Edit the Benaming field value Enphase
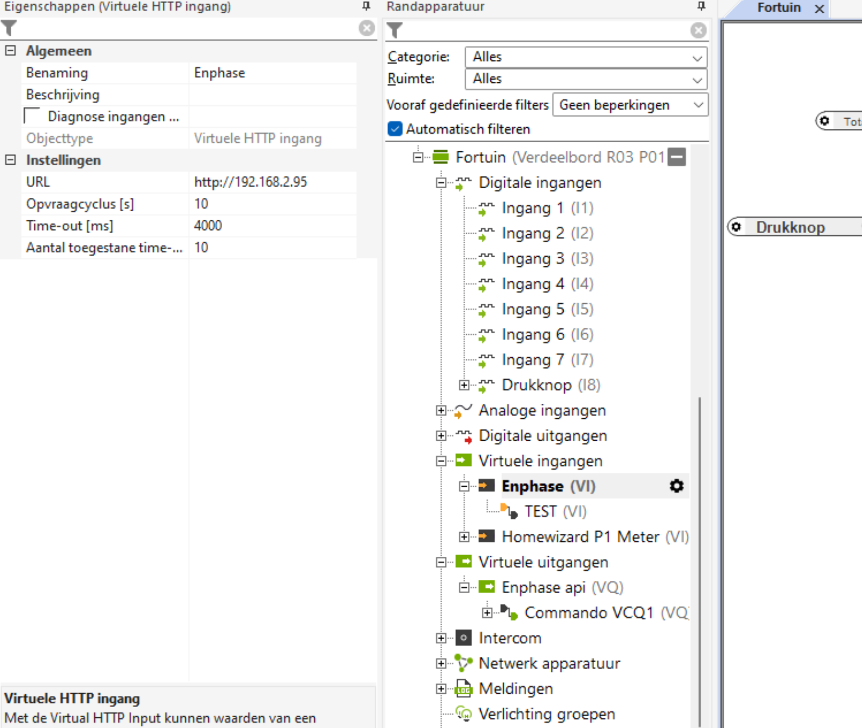Image resolution: width=862 pixels, height=728 pixels. tap(273, 73)
